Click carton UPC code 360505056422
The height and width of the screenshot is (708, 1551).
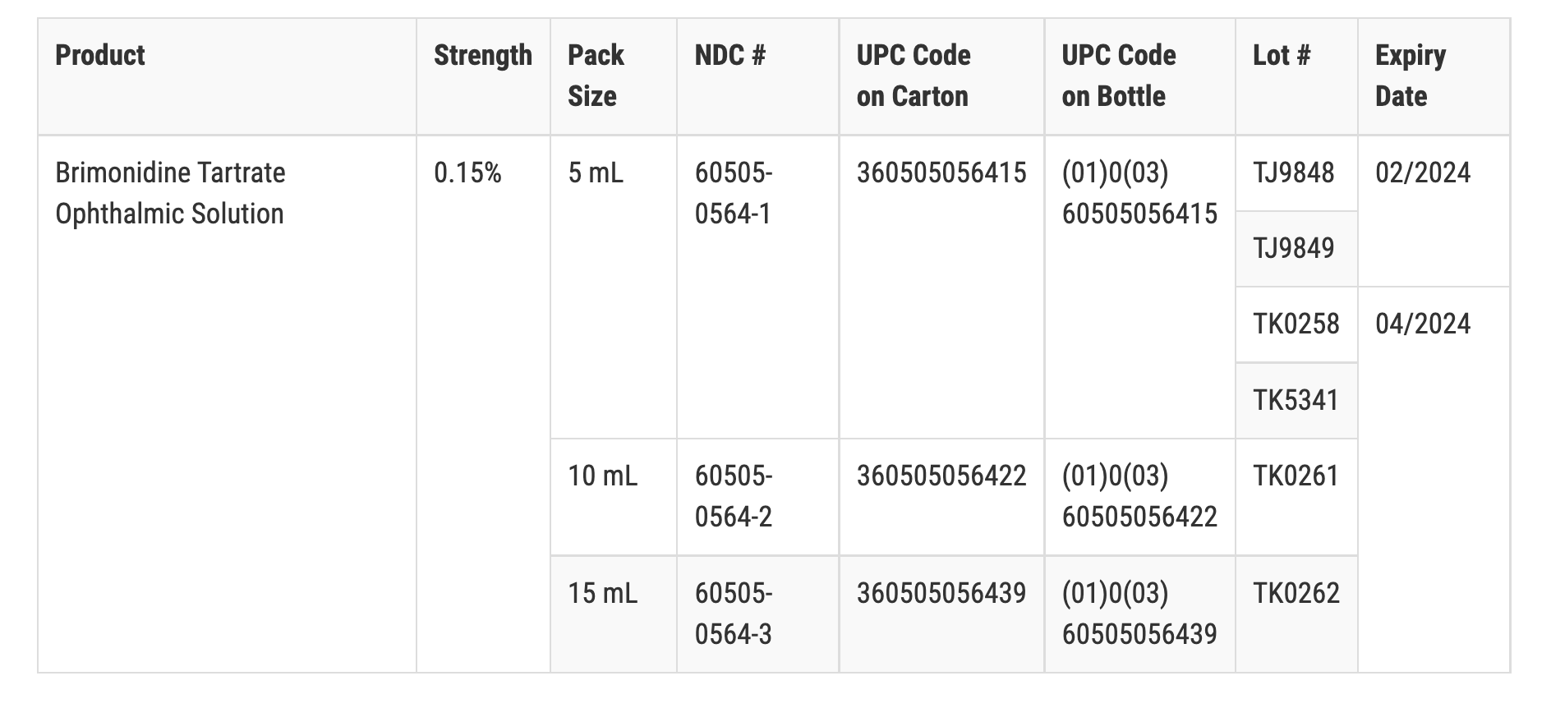coord(941,476)
